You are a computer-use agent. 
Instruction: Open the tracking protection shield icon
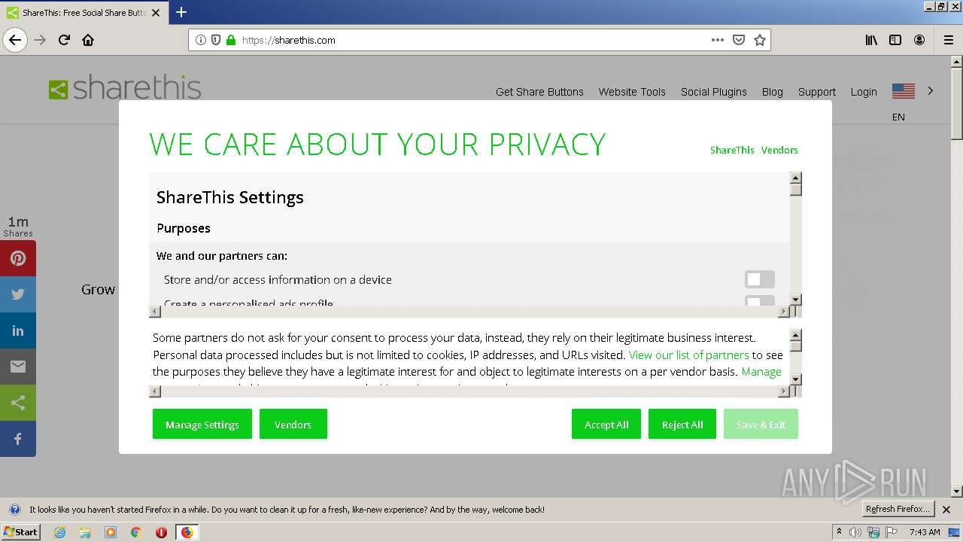(216, 40)
